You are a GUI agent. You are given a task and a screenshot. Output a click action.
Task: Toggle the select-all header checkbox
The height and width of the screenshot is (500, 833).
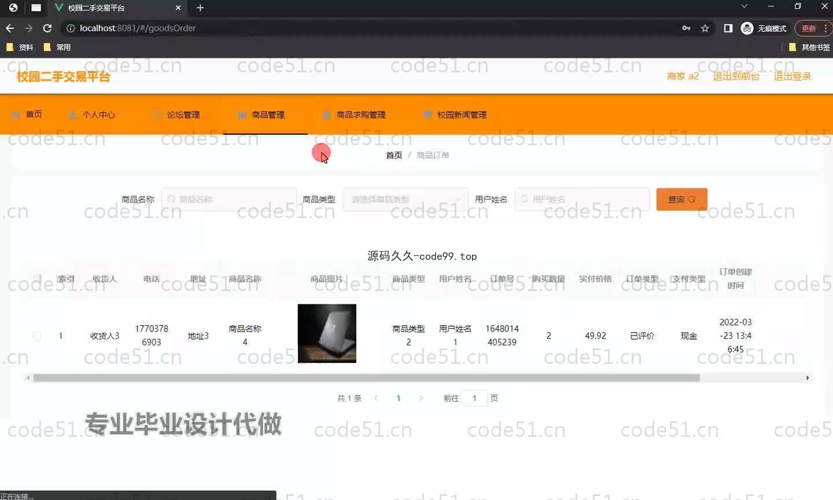click(x=37, y=279)
